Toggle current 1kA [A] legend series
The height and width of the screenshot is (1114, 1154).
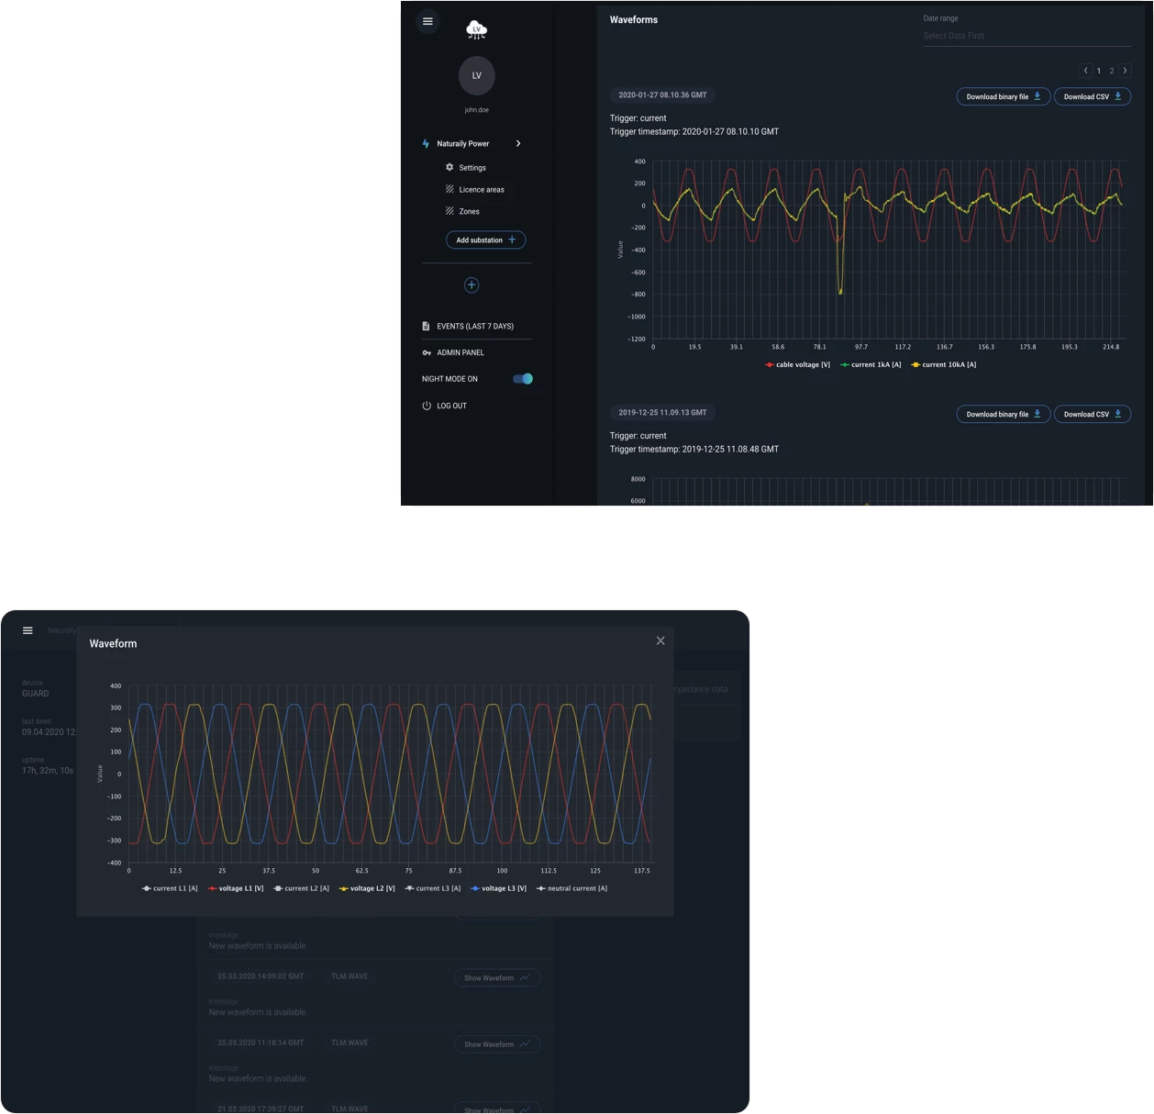pos(871,365)
